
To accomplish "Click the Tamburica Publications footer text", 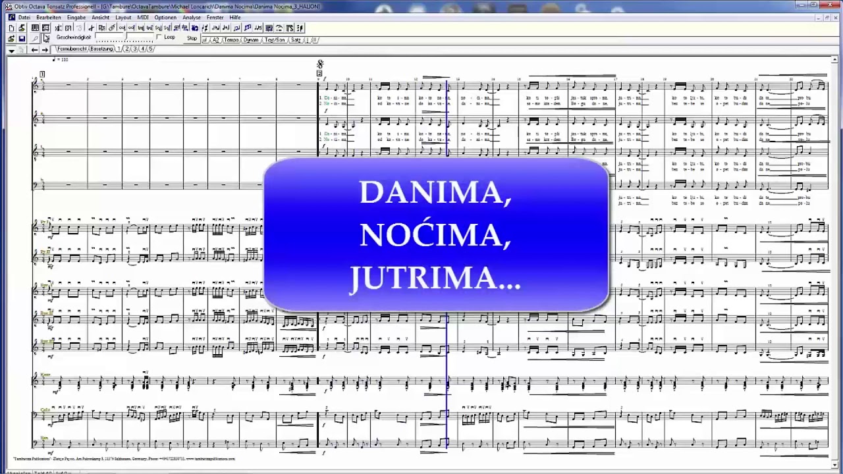I will [124, 458].
